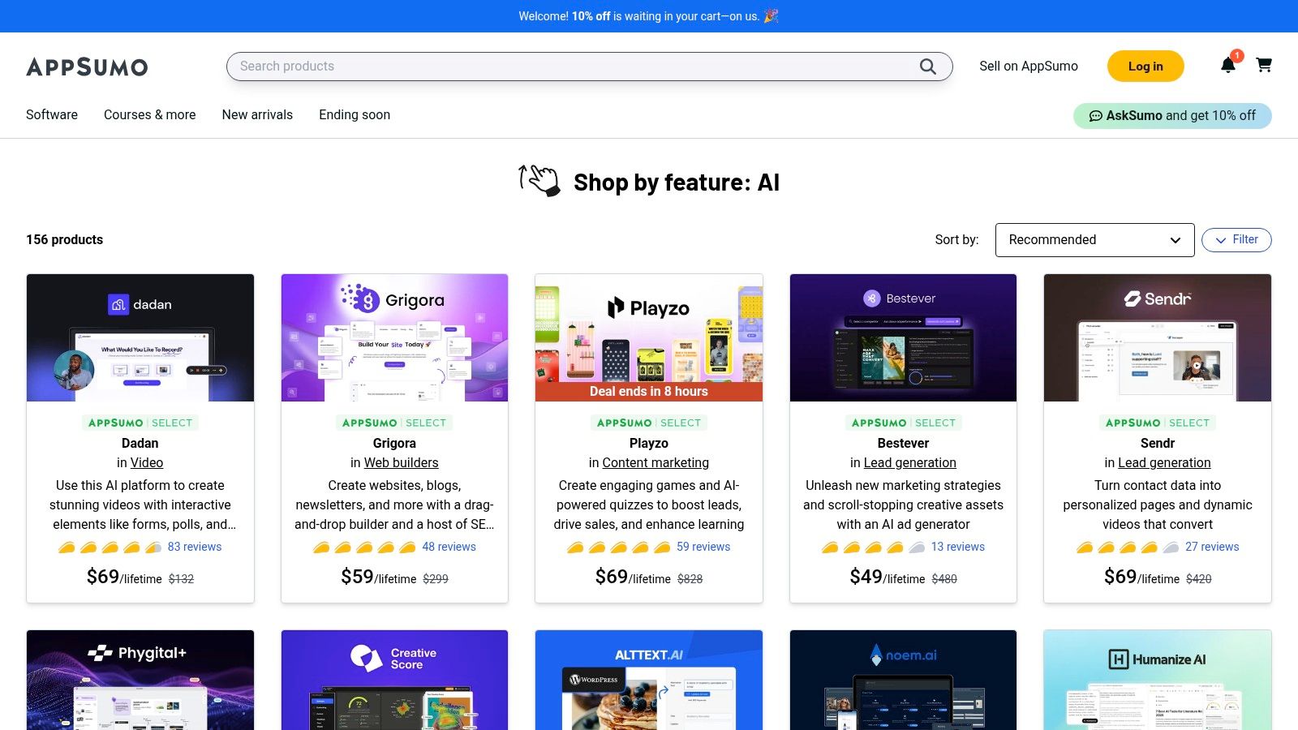This screenshot has width=1298, height=730.
Task: Click the Shop by feature hand icon
Action: (539, 180)
